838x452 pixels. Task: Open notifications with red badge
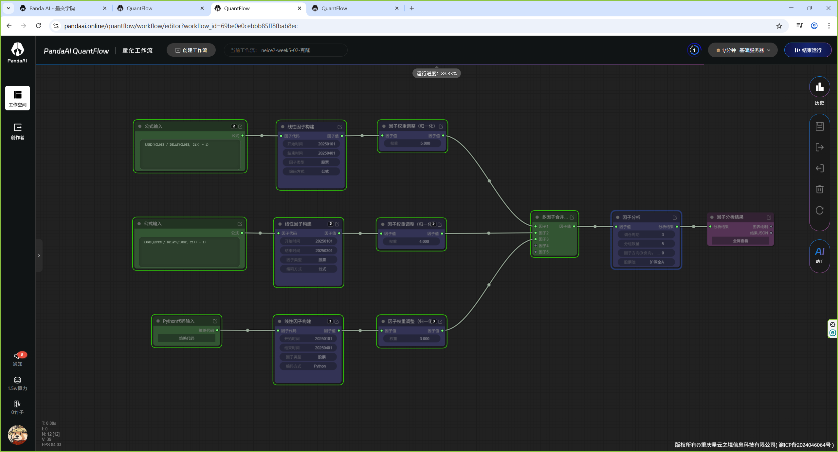[17, 359]
